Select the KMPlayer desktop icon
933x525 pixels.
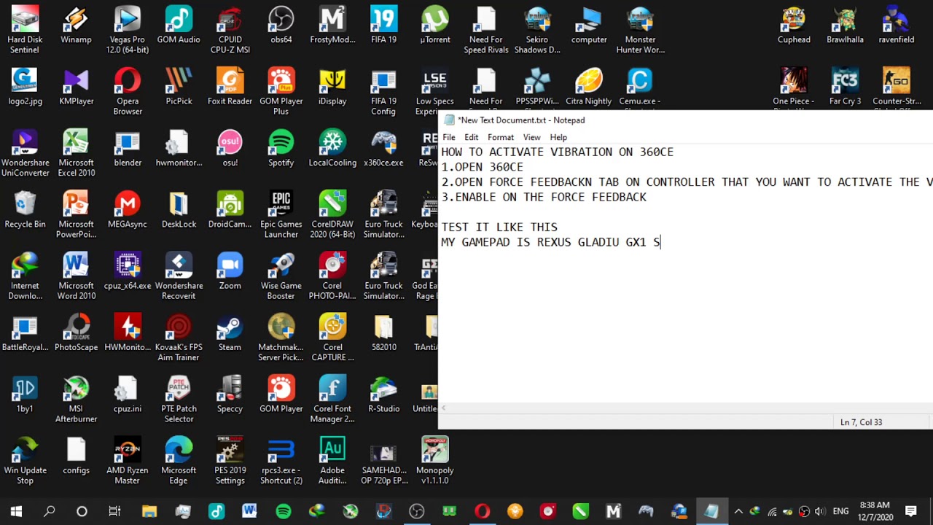point(77,87)
